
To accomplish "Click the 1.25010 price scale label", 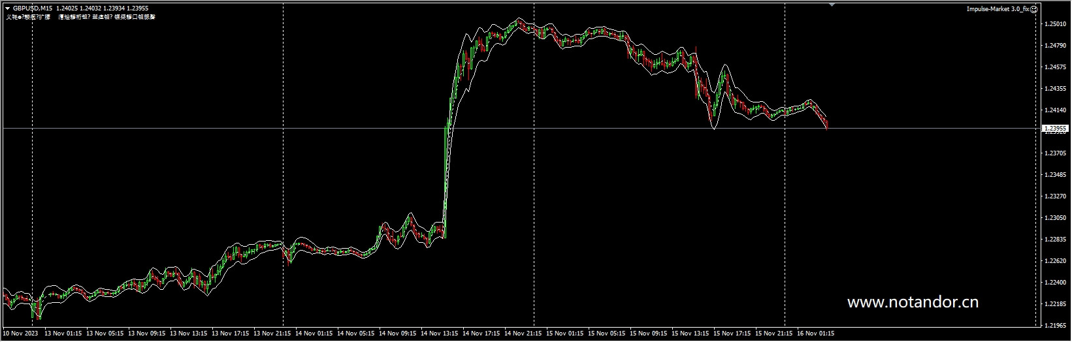I will click(x=1056, y=24).
